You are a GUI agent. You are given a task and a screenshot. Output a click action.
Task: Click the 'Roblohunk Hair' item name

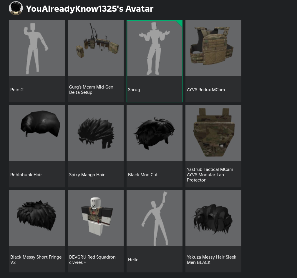click(x=26, y=175)
